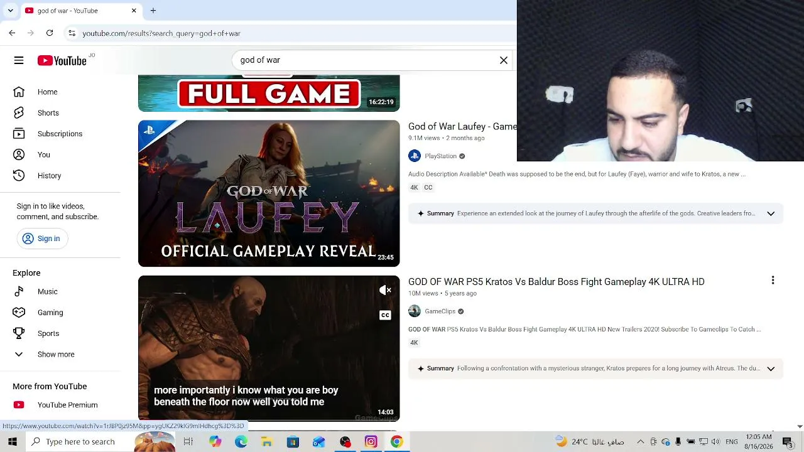Unmute the Kratos preview video
The width and height of the screenshot is (804, 452).
click(385, 290)
